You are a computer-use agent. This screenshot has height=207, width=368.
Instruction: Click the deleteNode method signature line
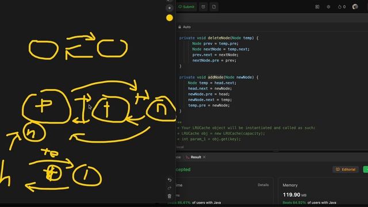(218, 38)
